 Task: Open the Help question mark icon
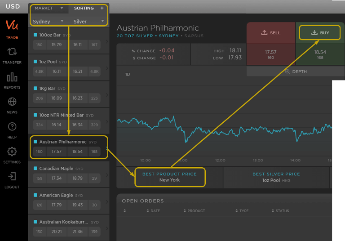(12, 127)
